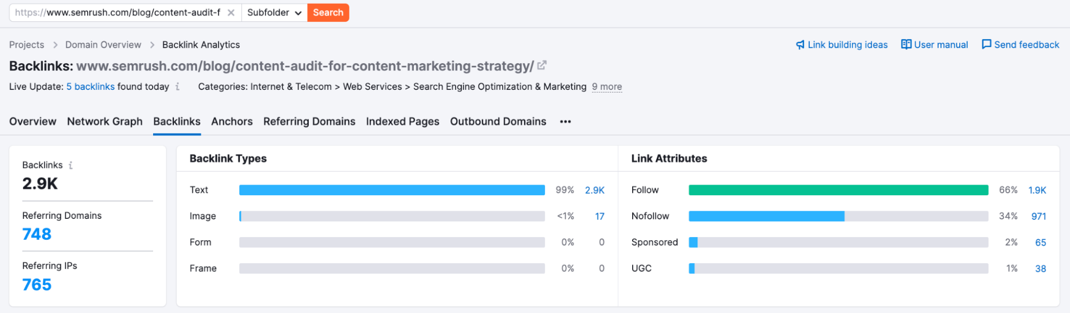Open the external link icon beside the URL title
Viewport: 1070px width, 313px height.
point(542,65)
